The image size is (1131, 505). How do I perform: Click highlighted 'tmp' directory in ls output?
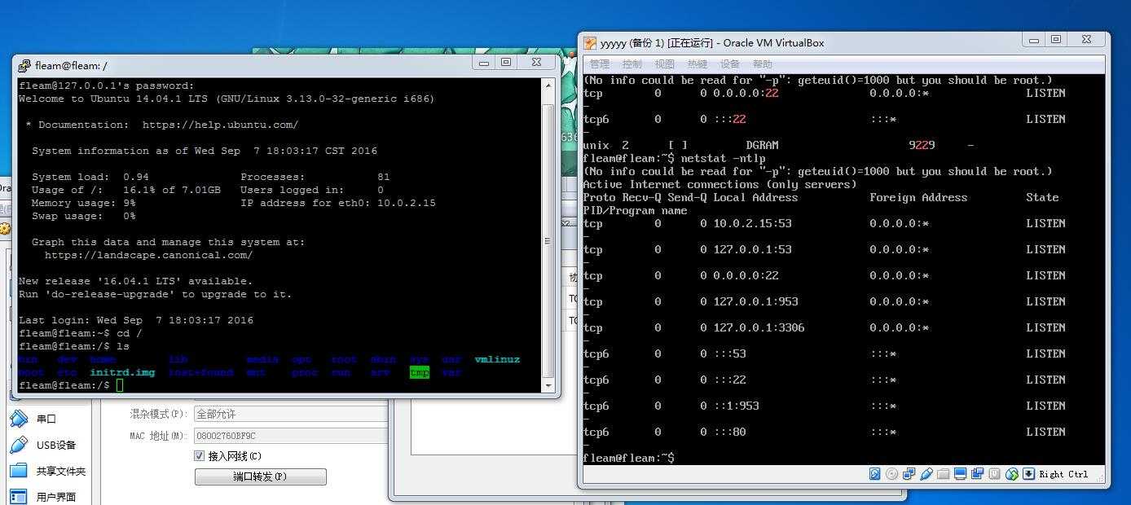click(x=420, y=372)
